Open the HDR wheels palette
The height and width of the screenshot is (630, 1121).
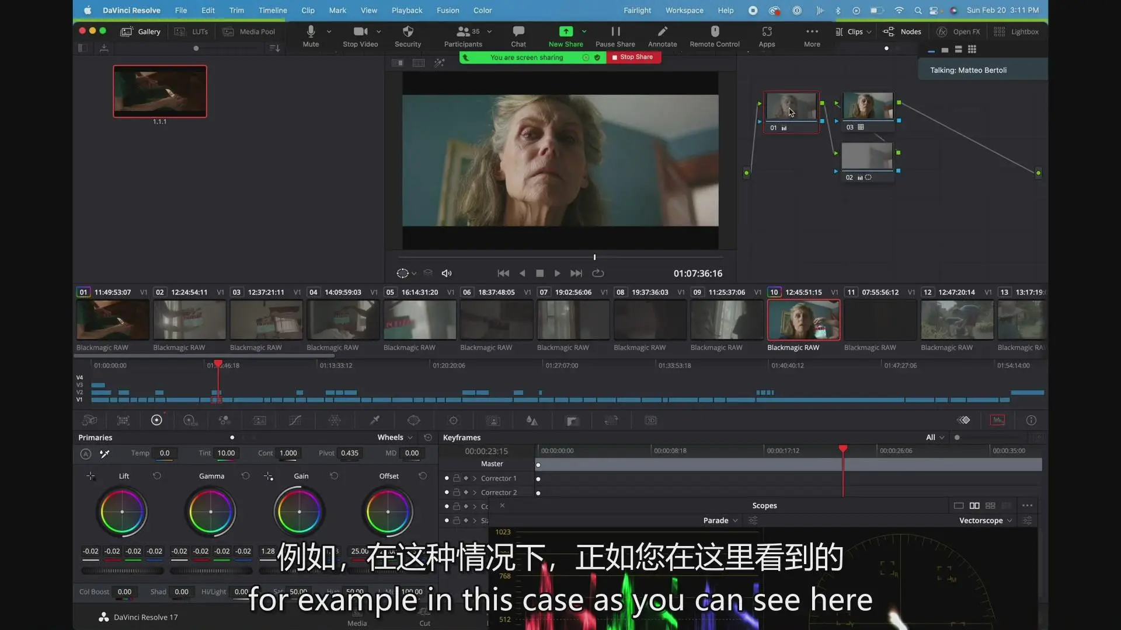(x=190, y=420)
